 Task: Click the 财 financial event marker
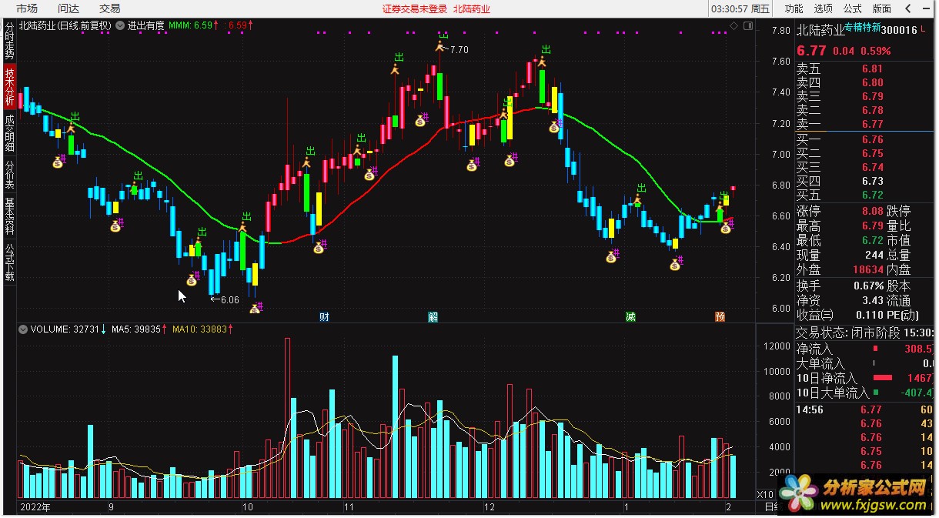click(x=324, y=316)
